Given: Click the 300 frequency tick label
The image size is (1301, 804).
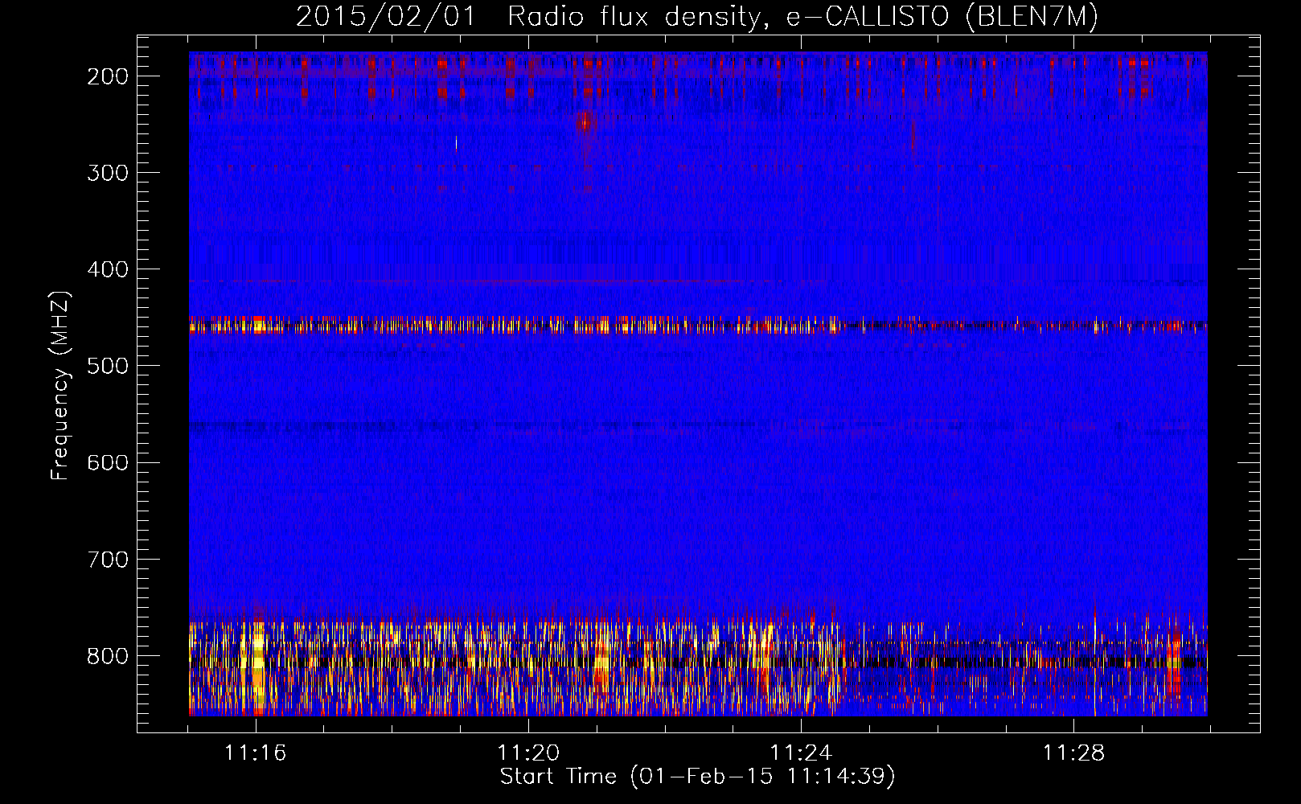Looking at the screenshot, I should (x=107, y=173).
